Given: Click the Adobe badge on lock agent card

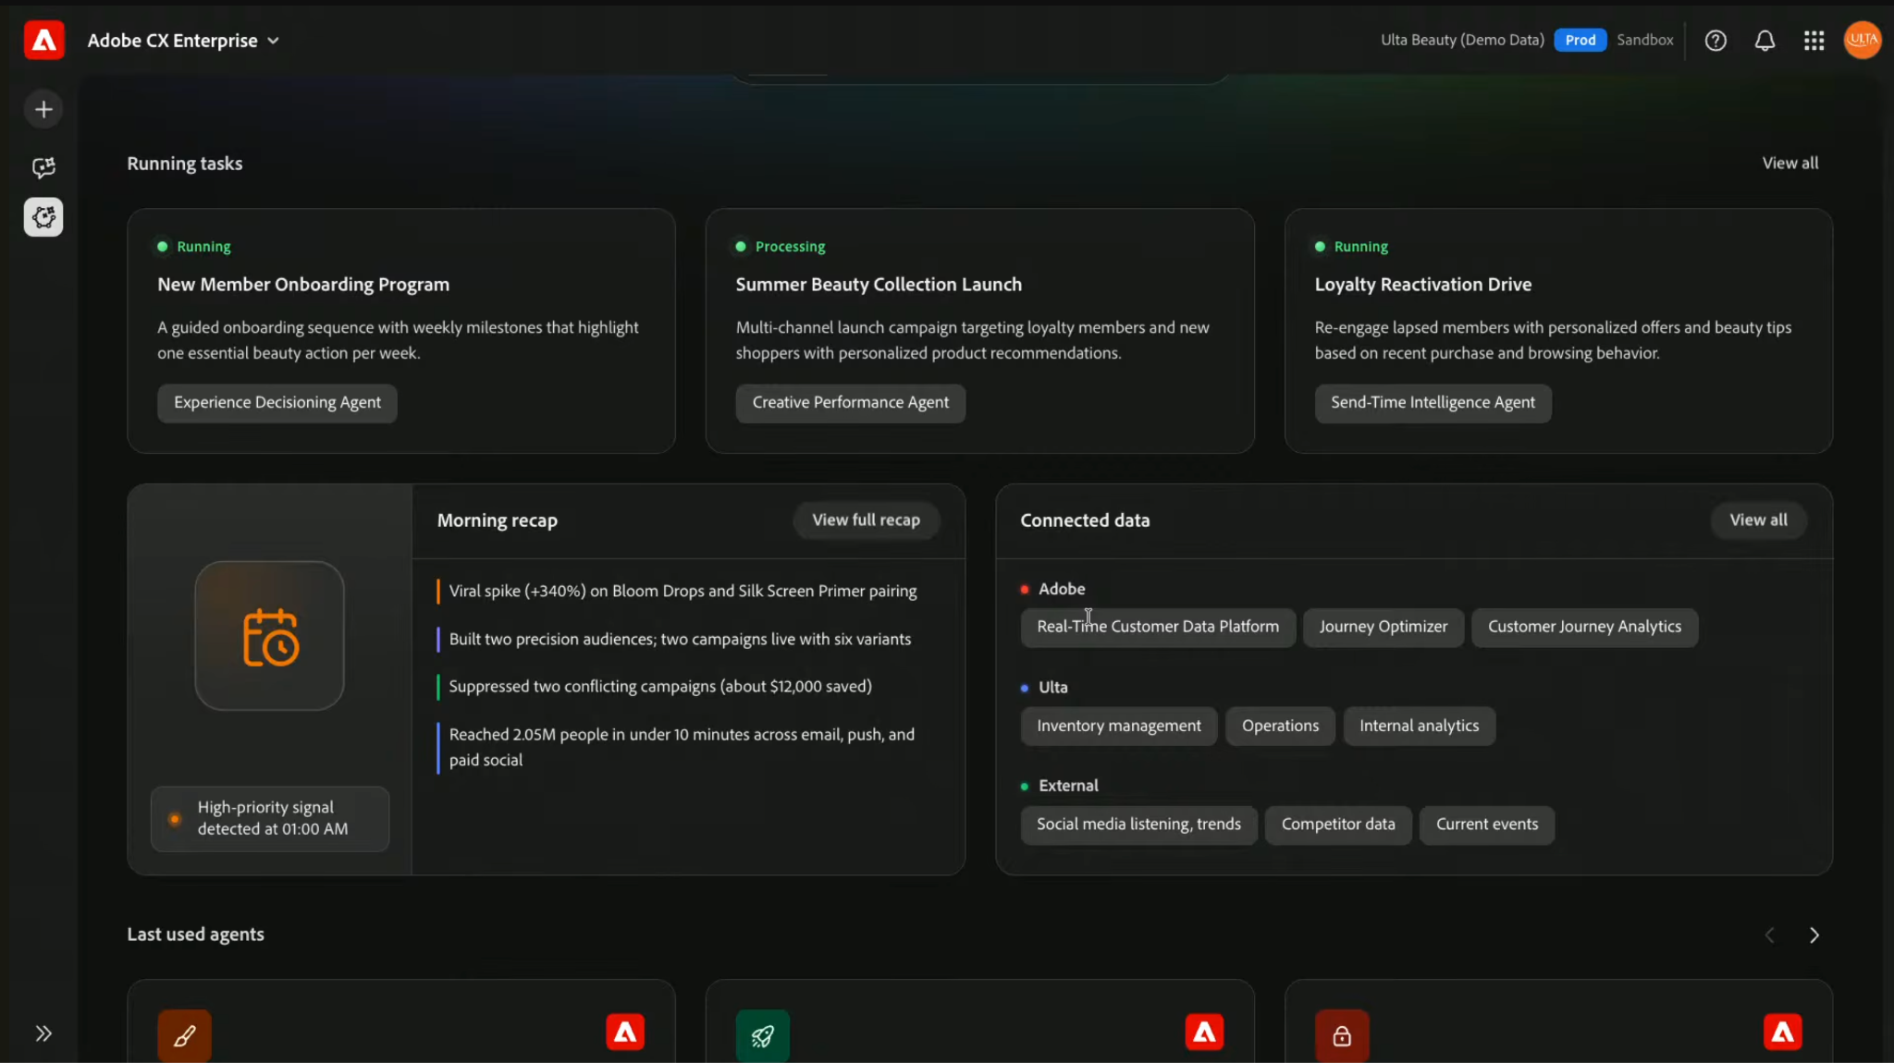Looking at the screenshot, I should pyautogui.click(x=1782, y=1032).
